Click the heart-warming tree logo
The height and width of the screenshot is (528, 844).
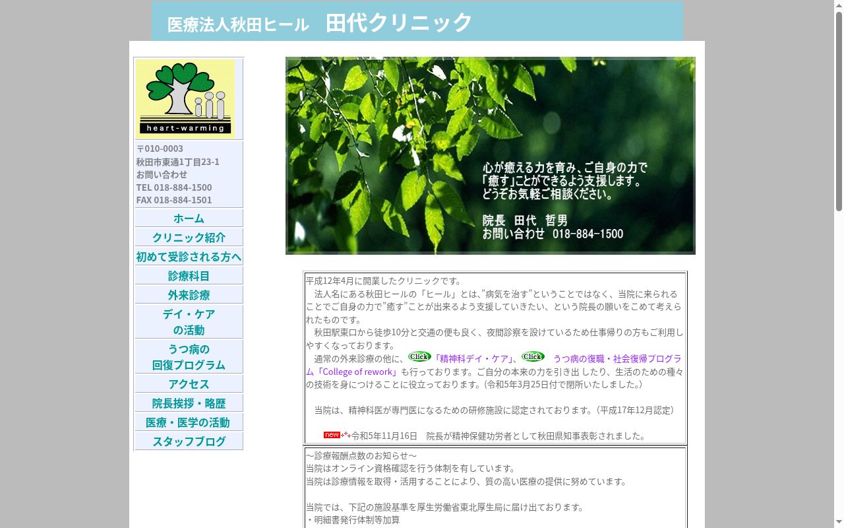(185, 99)
